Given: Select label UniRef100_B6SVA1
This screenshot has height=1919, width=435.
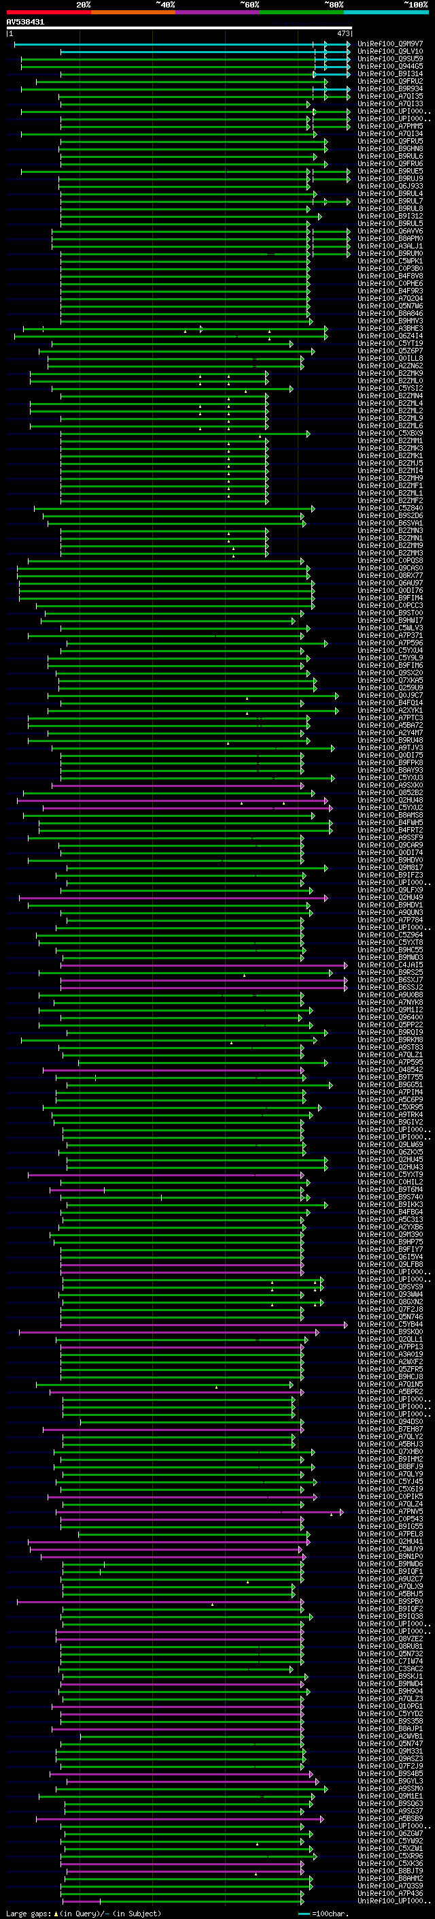Looking at the screenshot, I should (390, 523).
